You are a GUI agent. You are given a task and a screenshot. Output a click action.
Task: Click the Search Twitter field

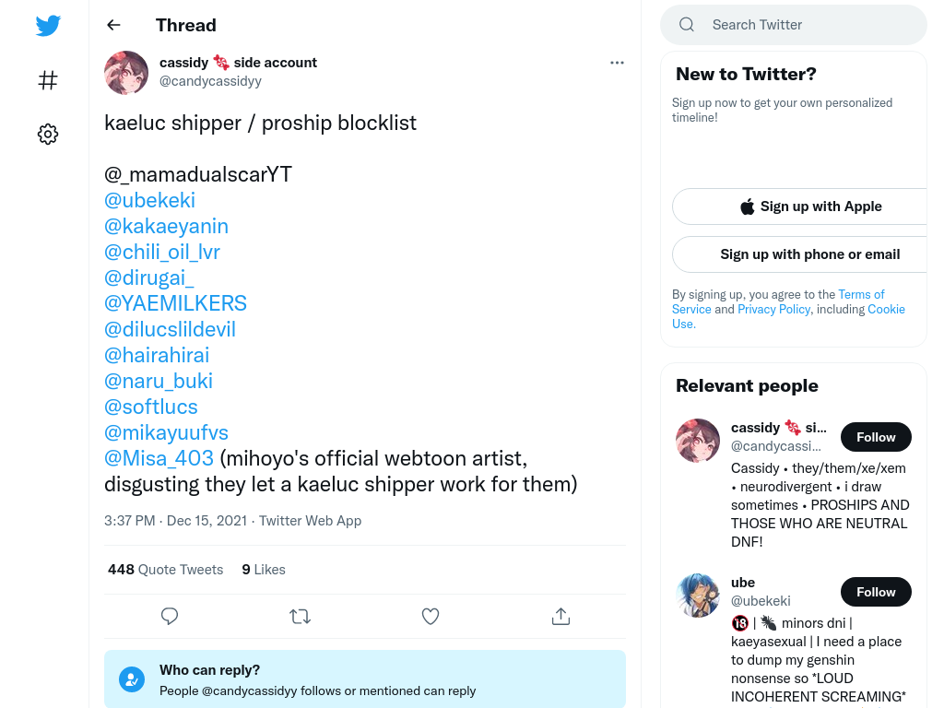click(x=794, y=25)
